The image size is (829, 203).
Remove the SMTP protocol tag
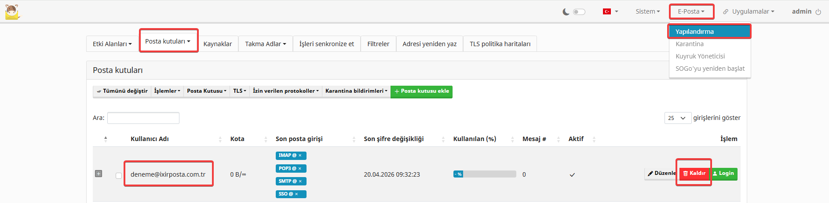point(300,181)
